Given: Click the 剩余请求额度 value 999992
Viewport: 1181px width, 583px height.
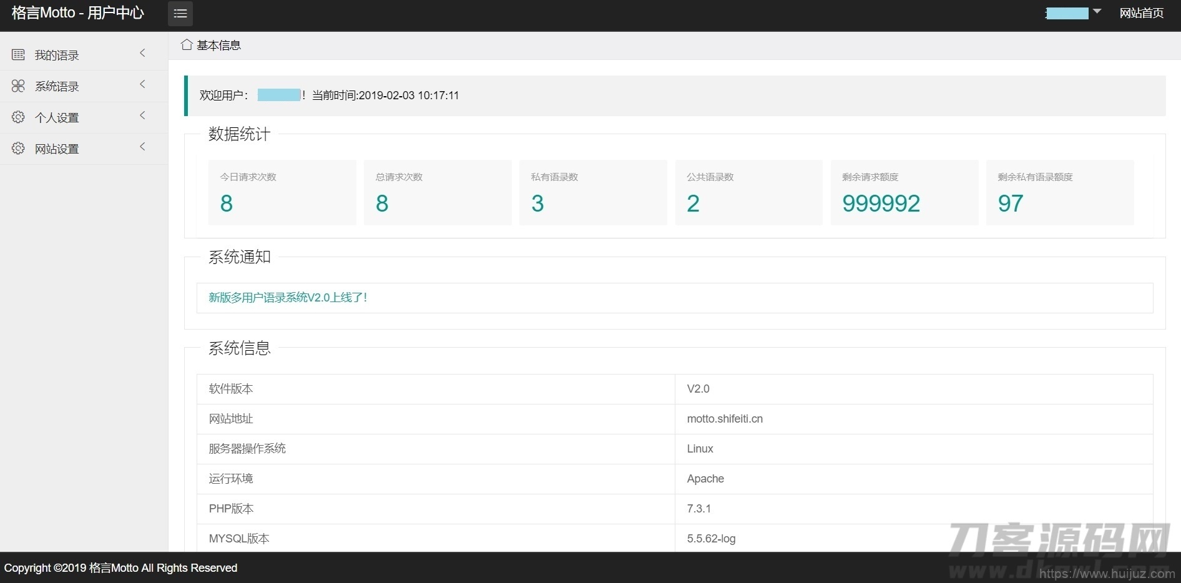Looking at the screenshot, I should [x=881, y=203].
